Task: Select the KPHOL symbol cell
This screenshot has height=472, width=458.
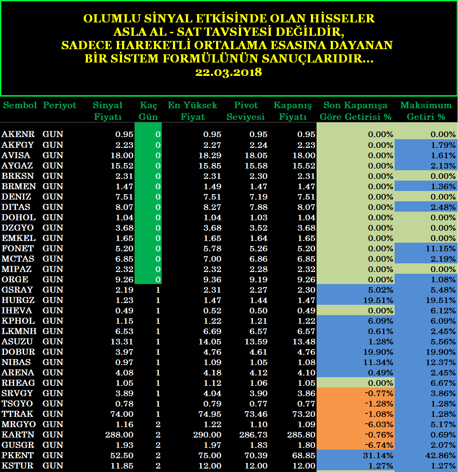Action: coord(18,321)
